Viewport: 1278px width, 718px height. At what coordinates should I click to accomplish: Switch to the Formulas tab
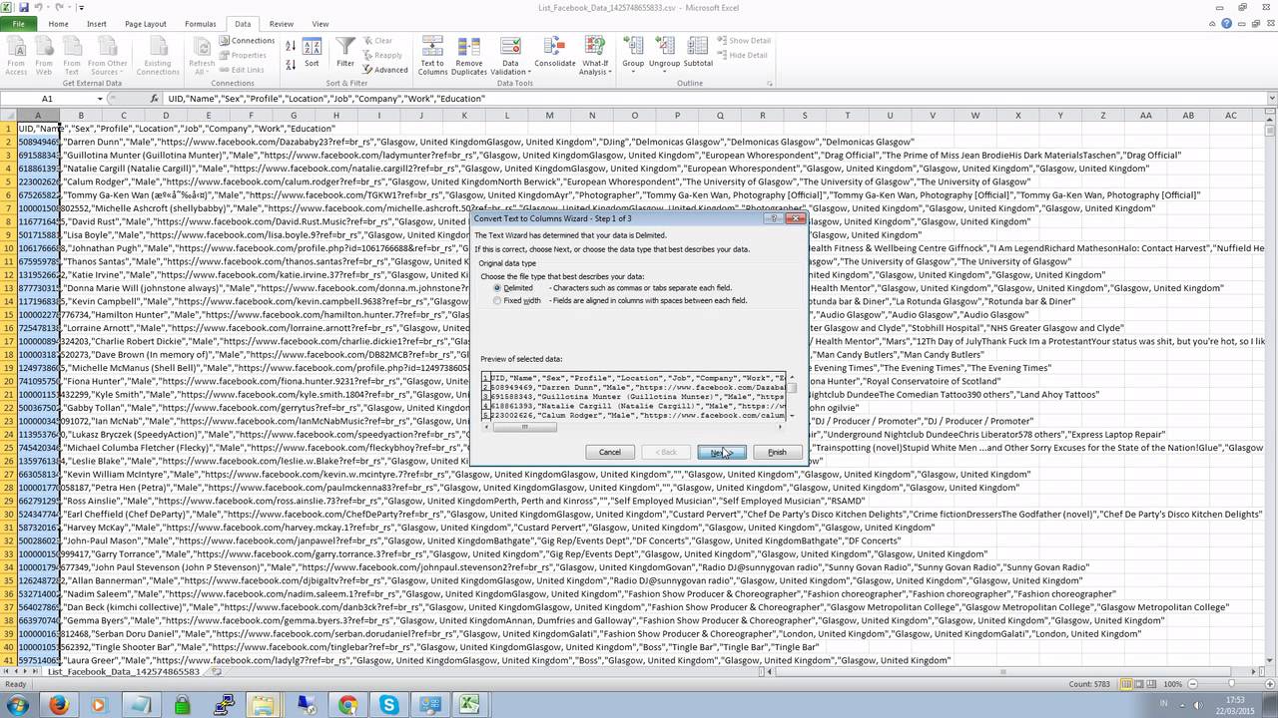200,23
